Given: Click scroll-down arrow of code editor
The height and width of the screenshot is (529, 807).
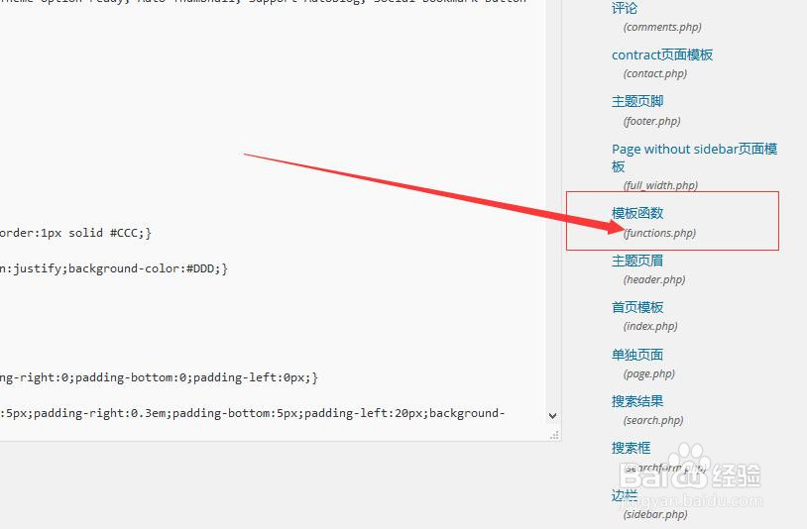Looking at the screenshot, I should (553, 415).
